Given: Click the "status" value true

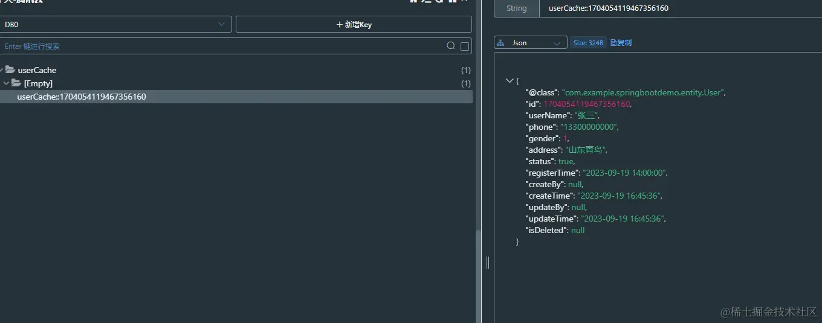Looking at the screenshot, I should tap(566, 161).
